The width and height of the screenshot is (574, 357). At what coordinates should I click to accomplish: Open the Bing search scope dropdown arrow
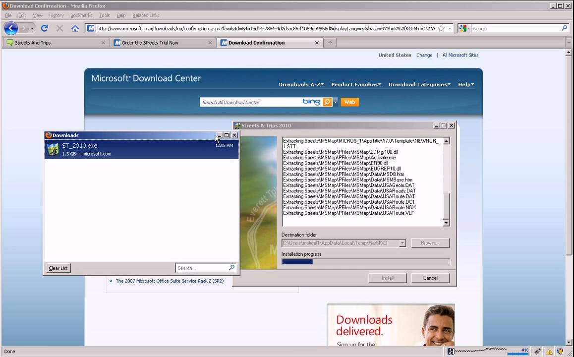[335, 102]
